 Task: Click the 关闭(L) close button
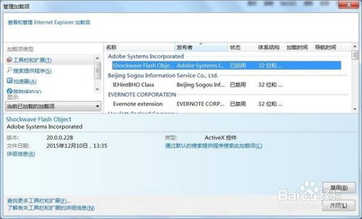(x=338, y=205)
